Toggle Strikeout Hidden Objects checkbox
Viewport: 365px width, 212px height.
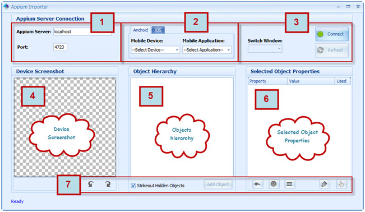point(133,186)
